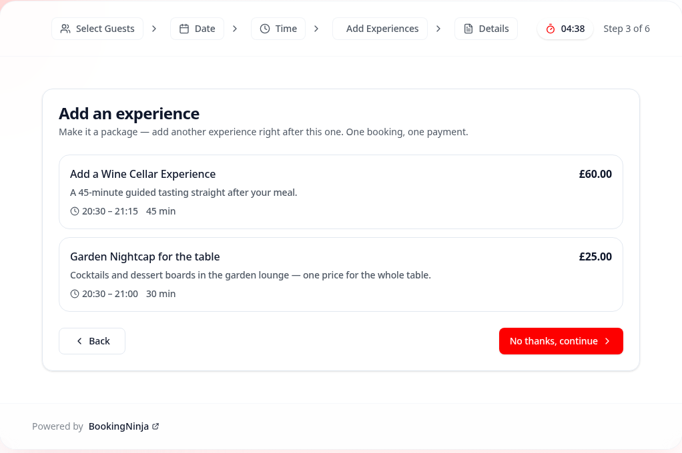The height and width of the screenshot is (453, 682).
Task: Click the chevron after Add Experiences step
Action: [438, 29]
